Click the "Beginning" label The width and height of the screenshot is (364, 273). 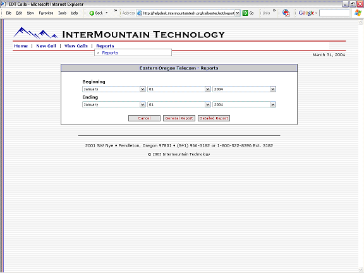tap(94, 82)
